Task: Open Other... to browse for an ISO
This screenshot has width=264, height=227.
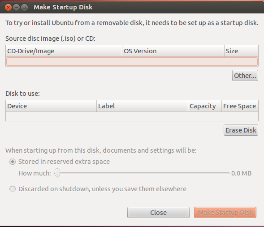Action: (x=245, y=76)
